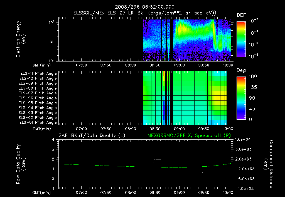Click the DEF color bar in spectrogram panel
Screen dimensions: 285x197
point(241,39)
